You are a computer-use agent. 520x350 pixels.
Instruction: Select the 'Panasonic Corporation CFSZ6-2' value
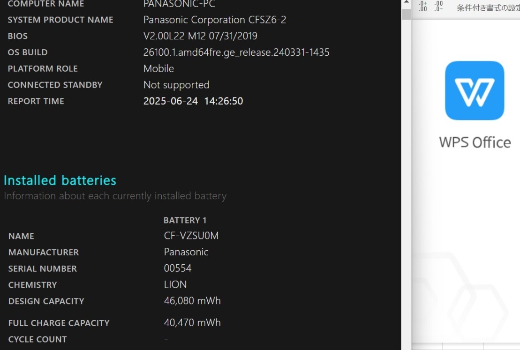tap(215, 20)
